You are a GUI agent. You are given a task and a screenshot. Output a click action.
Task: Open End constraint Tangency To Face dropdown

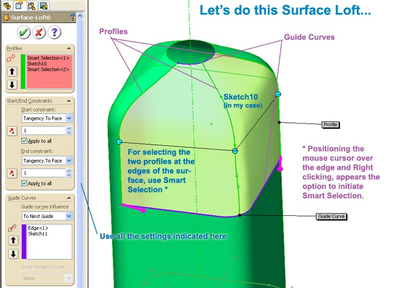tap(69, 160)
